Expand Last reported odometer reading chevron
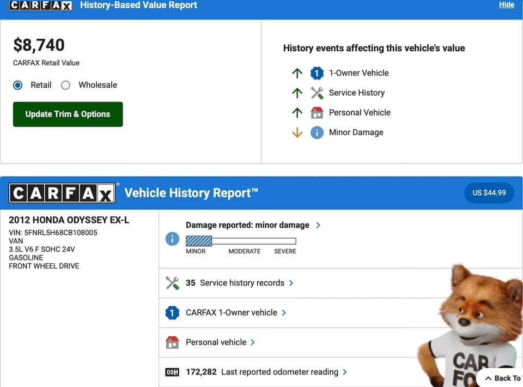 345,372
